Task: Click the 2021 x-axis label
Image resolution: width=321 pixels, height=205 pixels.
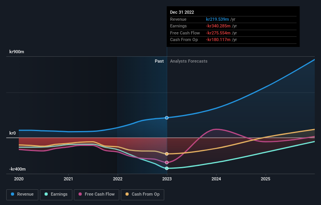Action: click(68, 179)
